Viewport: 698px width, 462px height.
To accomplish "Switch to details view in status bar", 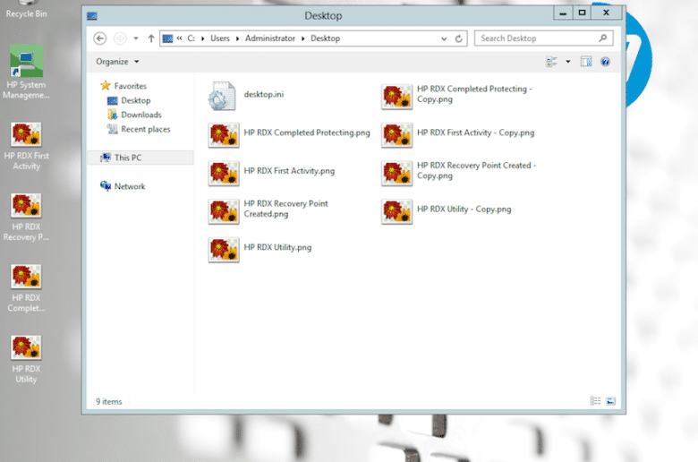I will click(595, 401).
